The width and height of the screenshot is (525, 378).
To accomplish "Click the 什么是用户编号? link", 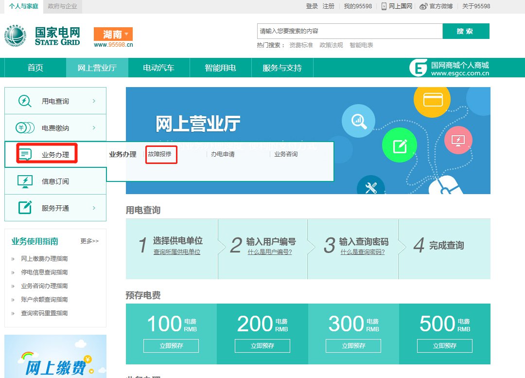I will [270, 252].
